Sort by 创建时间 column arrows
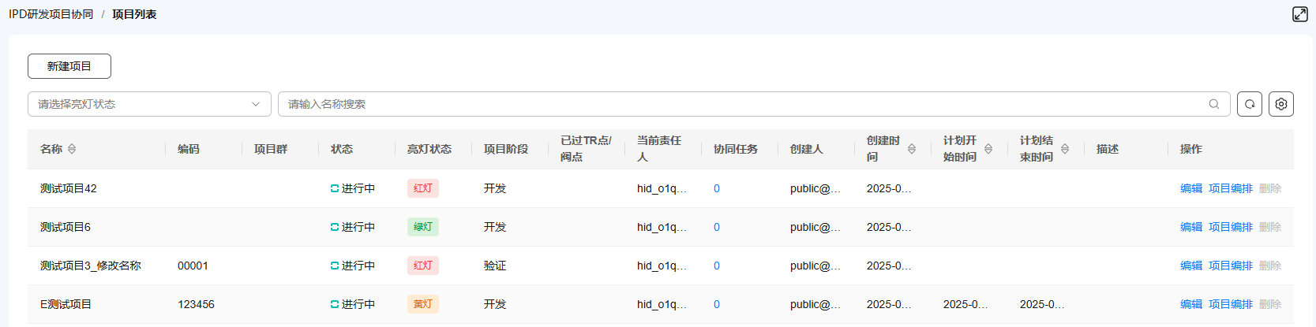 click(912, 149)
